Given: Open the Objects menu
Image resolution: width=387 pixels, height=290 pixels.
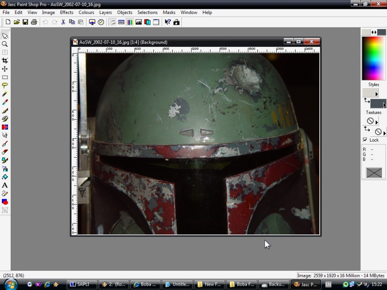Looking at the screenshot, I should pyautogui.click(x=125, y=13).
